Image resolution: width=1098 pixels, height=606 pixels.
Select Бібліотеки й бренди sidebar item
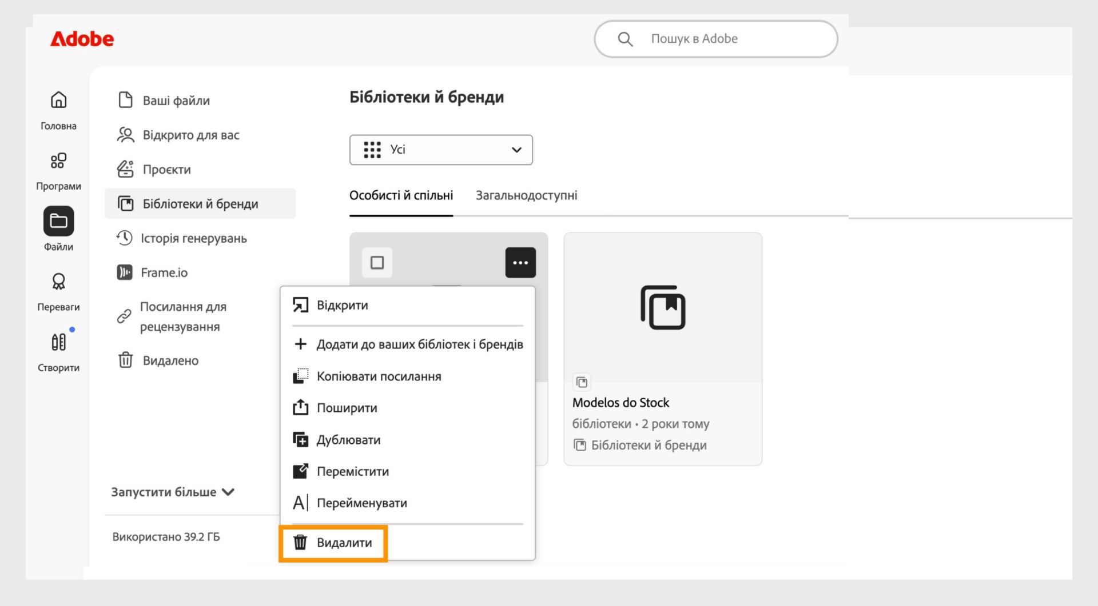200,204
